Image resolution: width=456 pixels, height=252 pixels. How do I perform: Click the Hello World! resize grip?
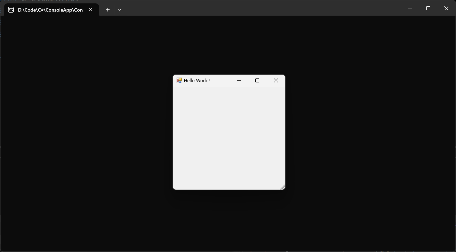tap(282, 187)
